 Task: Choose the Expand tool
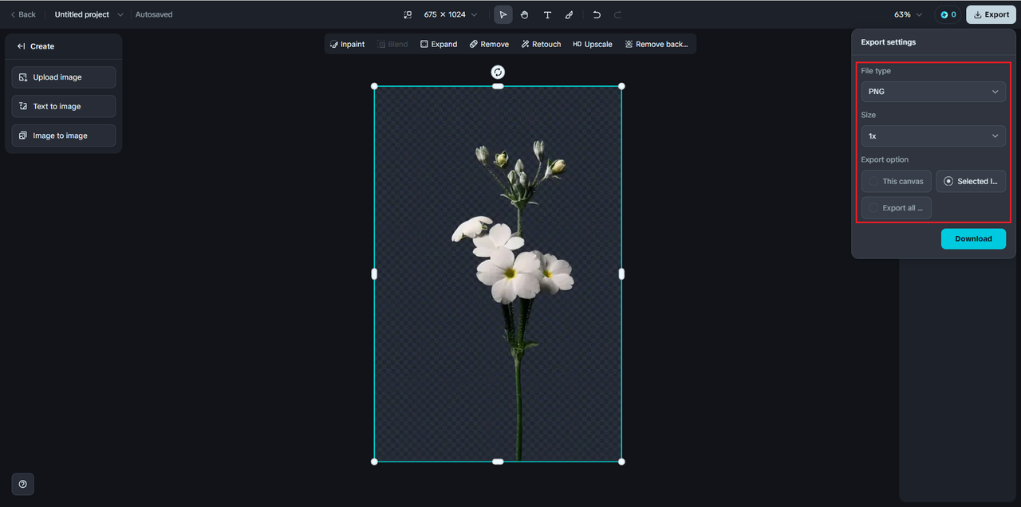[439, 44]
